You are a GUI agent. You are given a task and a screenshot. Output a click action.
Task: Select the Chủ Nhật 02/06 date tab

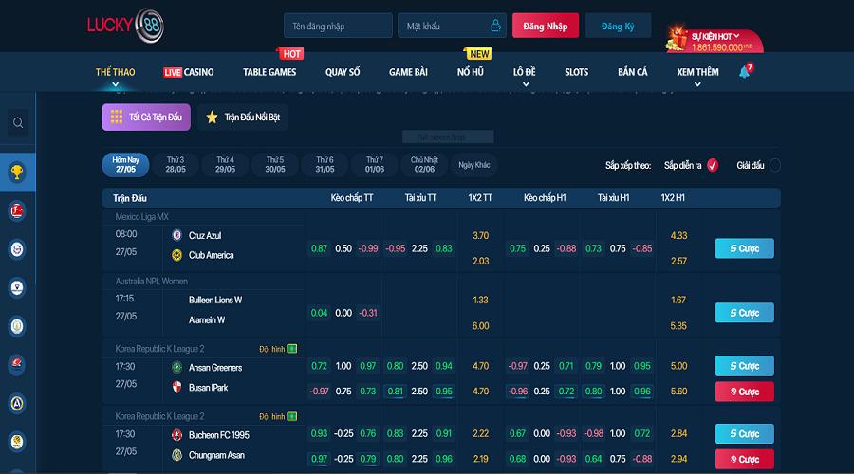coord(424,165)
